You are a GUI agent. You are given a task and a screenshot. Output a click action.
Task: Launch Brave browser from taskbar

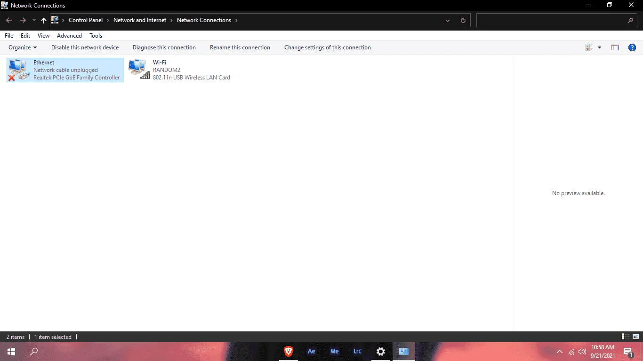(x=288, y=352)
